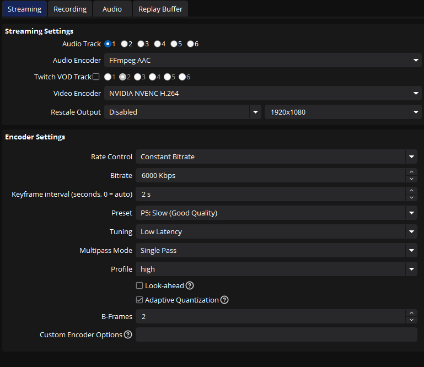The image size is (424, 367).
Task: Click the Custom Encoder Options text field
Action: tap(276, 334)
